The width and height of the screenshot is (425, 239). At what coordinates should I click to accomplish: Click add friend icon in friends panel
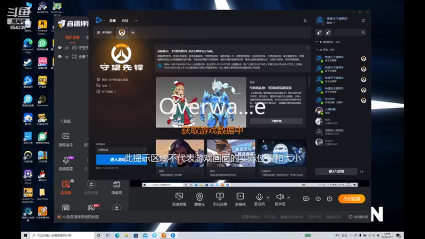[x=319, y=32]
